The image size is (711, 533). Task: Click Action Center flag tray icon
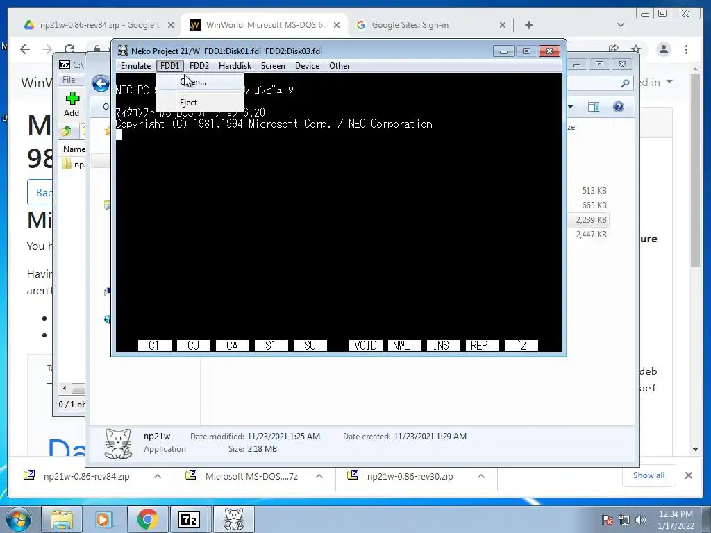coord(608,520)
